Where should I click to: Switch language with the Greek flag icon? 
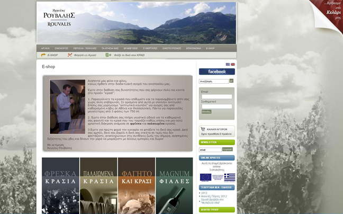click(228, 65)
